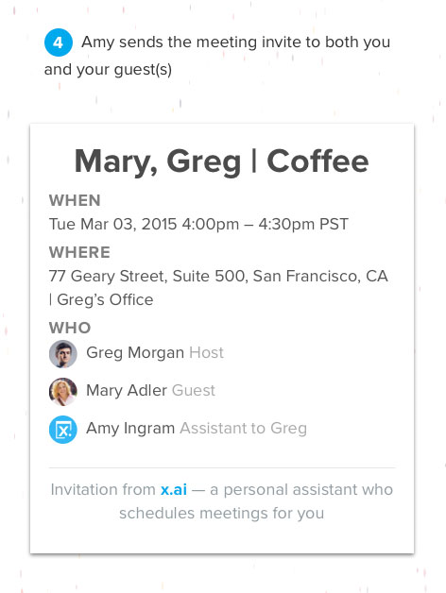Select the Greg Morgan name text
446x593 pixels.
point(135,353)
